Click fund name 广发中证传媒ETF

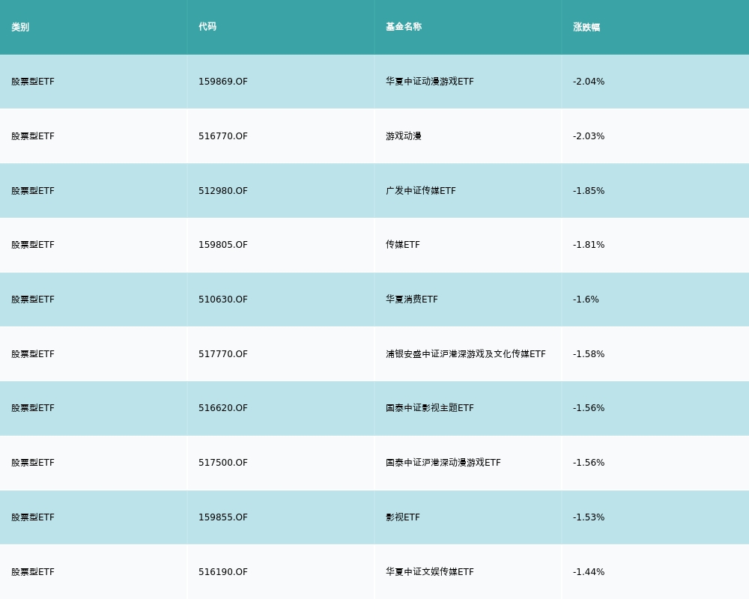421,191
